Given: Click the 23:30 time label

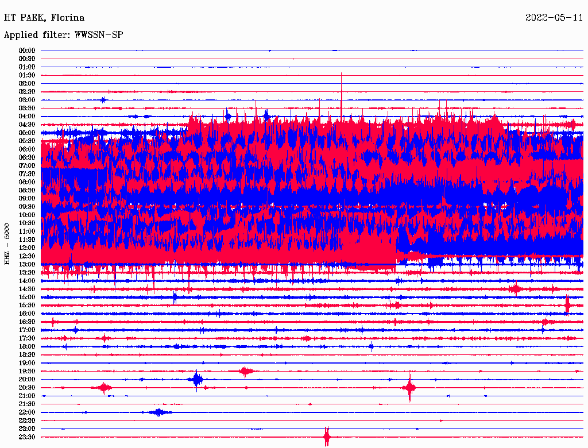Looking at the screenshot, I should (27, 437).
